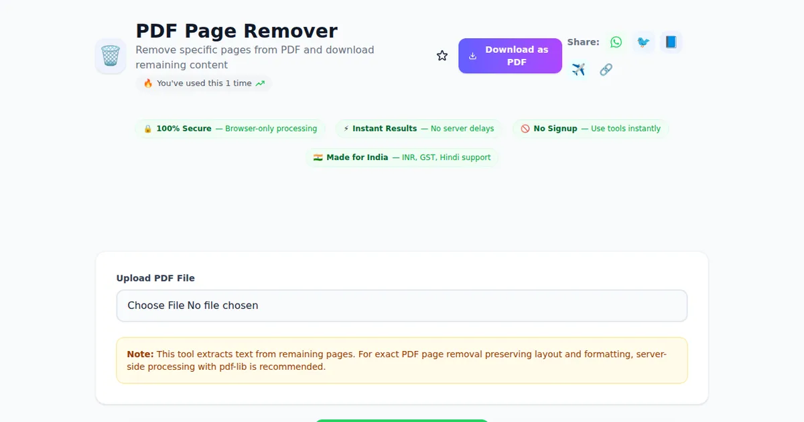Share via the airplane Telegram icon

click(578, 70)
